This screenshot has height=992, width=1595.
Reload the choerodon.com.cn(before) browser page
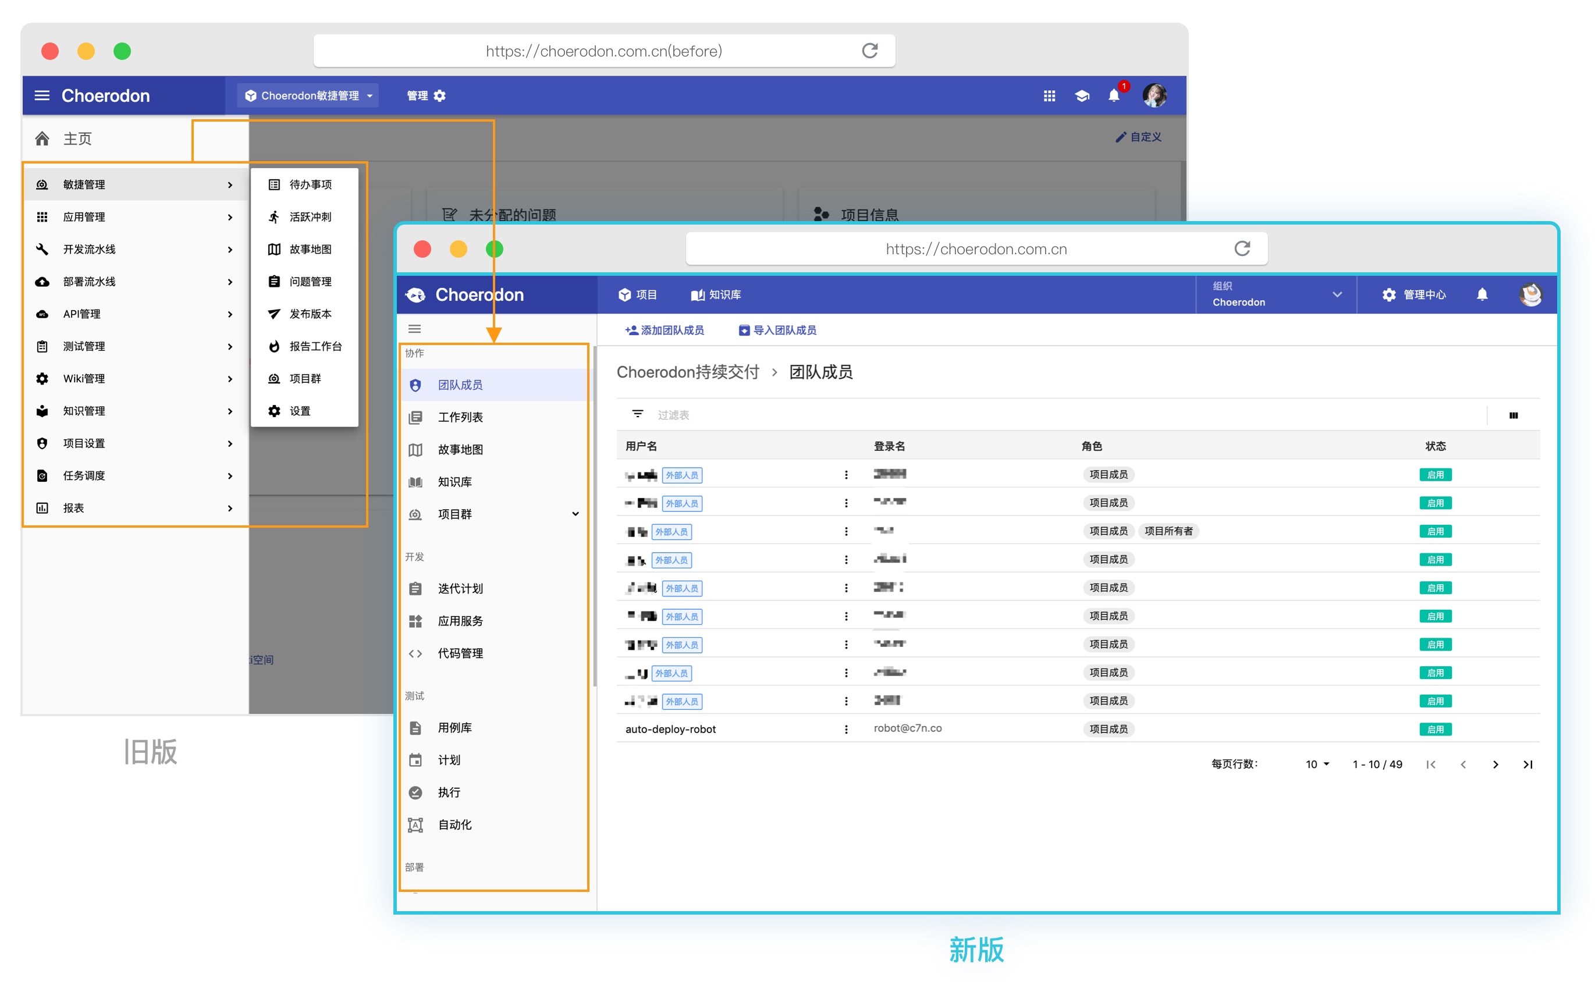point(869,51)
